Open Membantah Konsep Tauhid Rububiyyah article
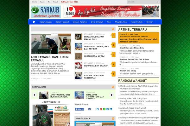 pos(139,87)
